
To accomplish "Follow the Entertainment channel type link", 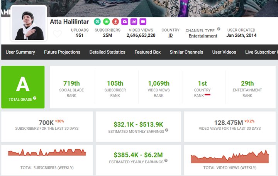I will [203, 36].
